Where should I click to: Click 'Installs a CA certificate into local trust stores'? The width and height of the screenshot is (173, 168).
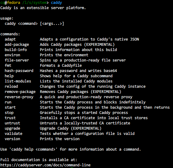coord(94,118)
